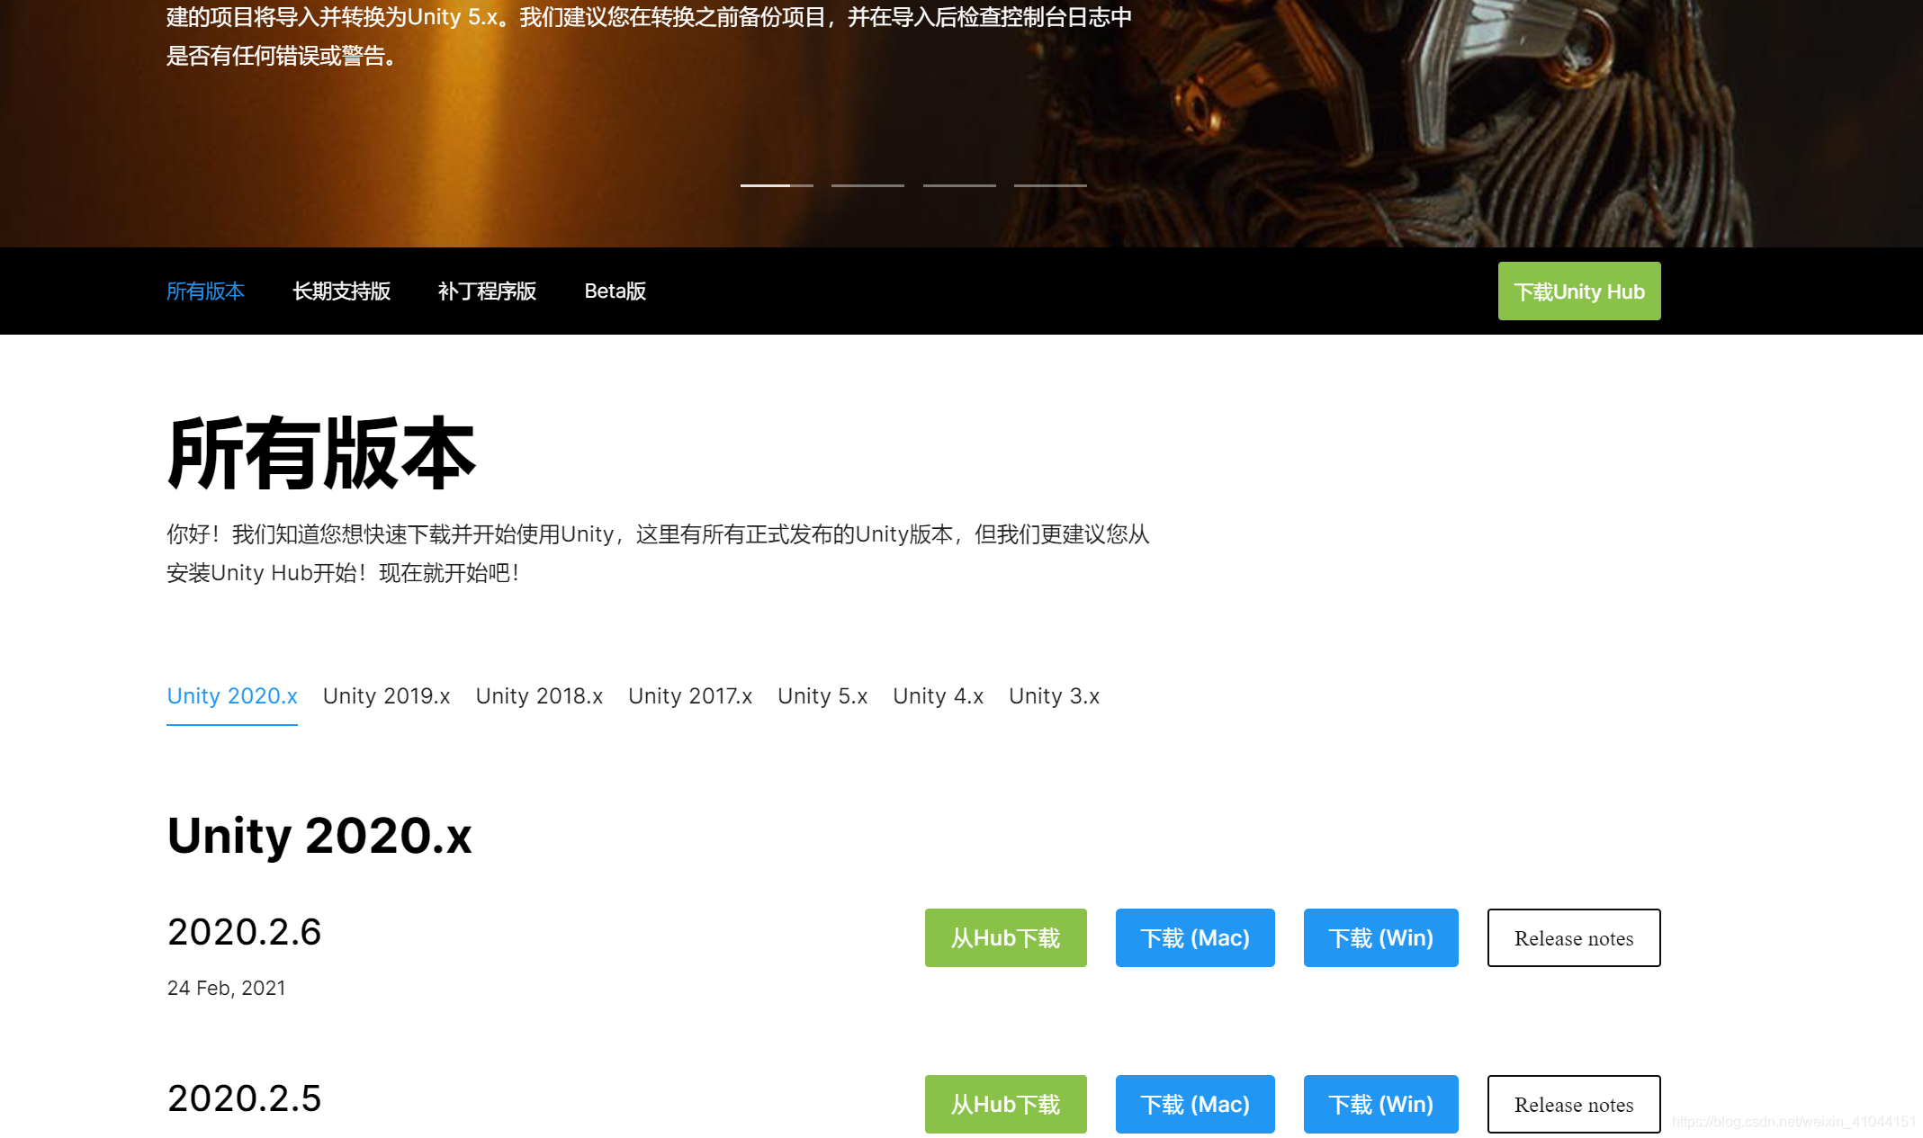Select the Unity 2017.x version tab
Image resolution: width=1923 pixels, height=1138 pixels.
click(690, 696)
